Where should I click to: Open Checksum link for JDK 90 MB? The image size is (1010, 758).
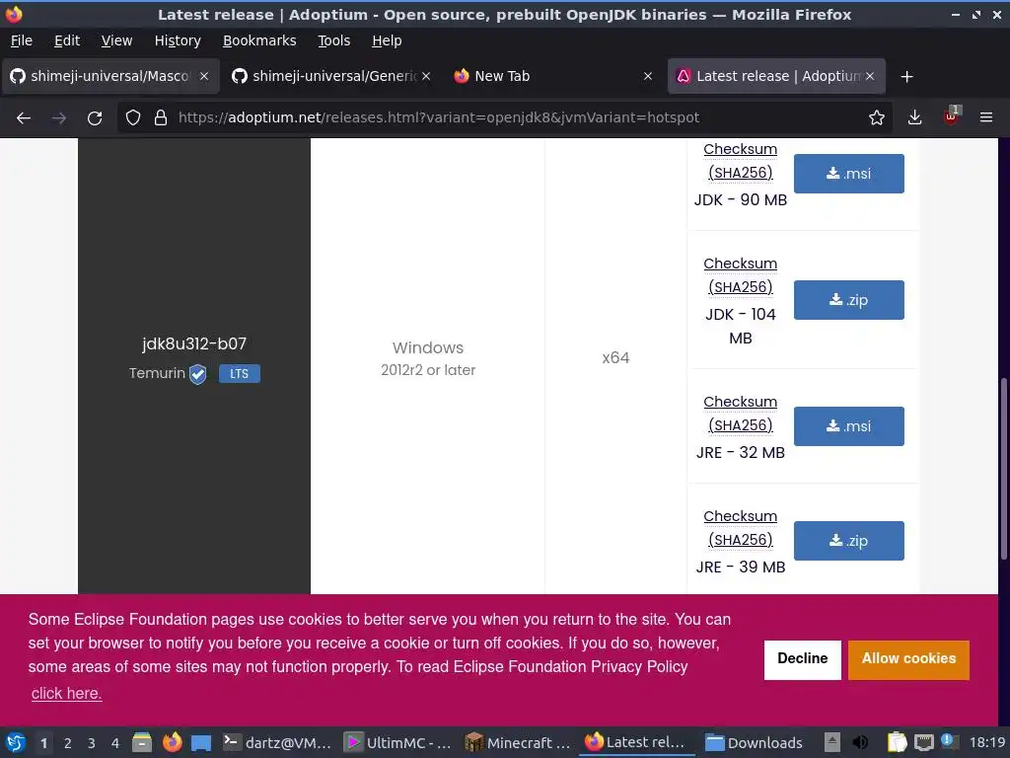tap(740, 161)
